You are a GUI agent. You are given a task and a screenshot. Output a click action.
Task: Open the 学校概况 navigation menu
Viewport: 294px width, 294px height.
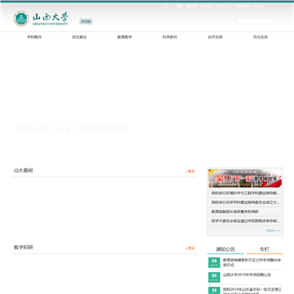coord(34,37)
